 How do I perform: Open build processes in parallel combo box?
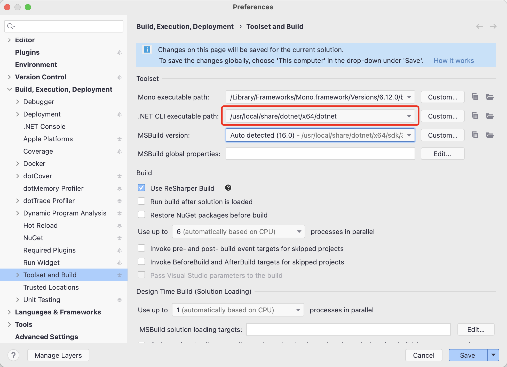238,232
